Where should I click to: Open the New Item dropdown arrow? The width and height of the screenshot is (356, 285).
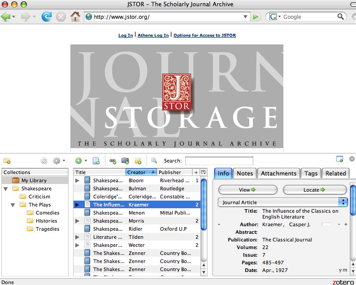(86, 161)
